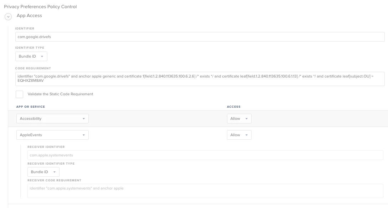The width and height of the screenshot is (388, 208).
Task: Open Receiver Identifier Type Bundle ID dropdown
Action: coord(43,172)
